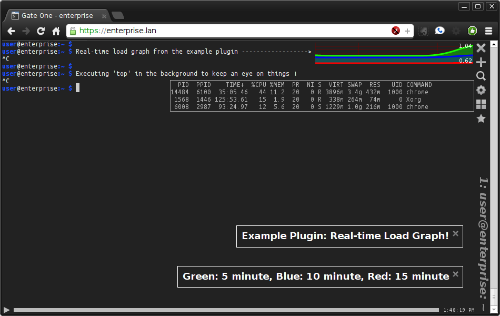
Task: Click the terminal cursor at the last prompt
Action: [x=77, y=88]
